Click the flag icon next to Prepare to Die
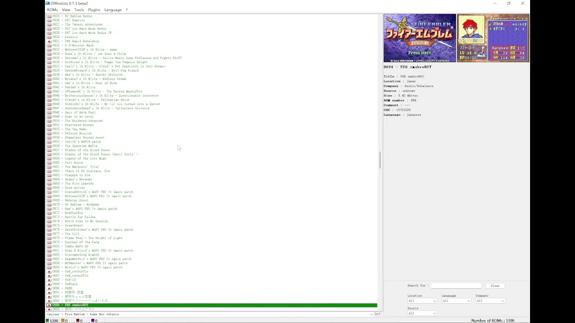575x323 pixels. 49,175
